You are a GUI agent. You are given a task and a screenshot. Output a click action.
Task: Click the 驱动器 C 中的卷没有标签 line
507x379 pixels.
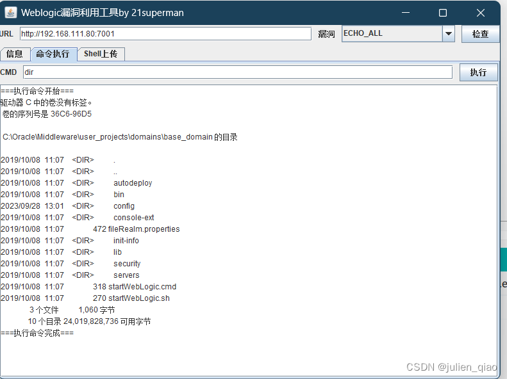coord(46,102)
